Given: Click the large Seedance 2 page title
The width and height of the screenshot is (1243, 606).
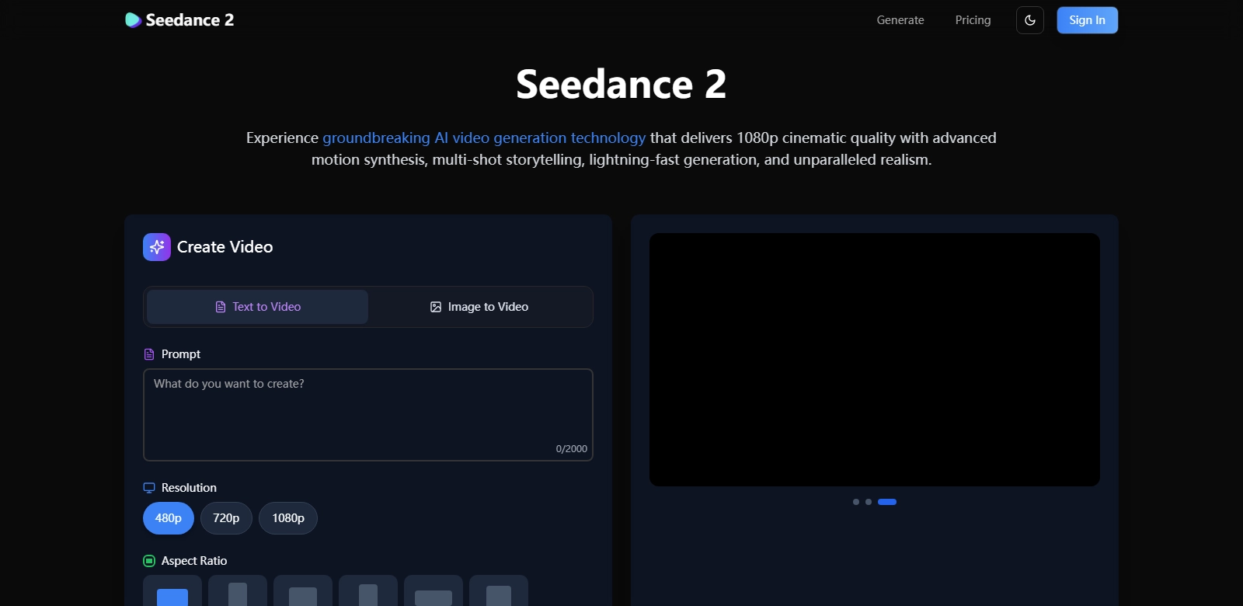Looking at the screenshot, I should click(x=621, y=84).
